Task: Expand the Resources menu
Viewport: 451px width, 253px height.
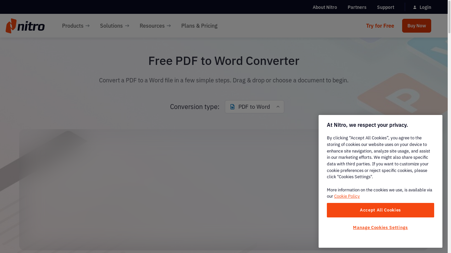Action: pyautogui.click(x=155, y=26)
